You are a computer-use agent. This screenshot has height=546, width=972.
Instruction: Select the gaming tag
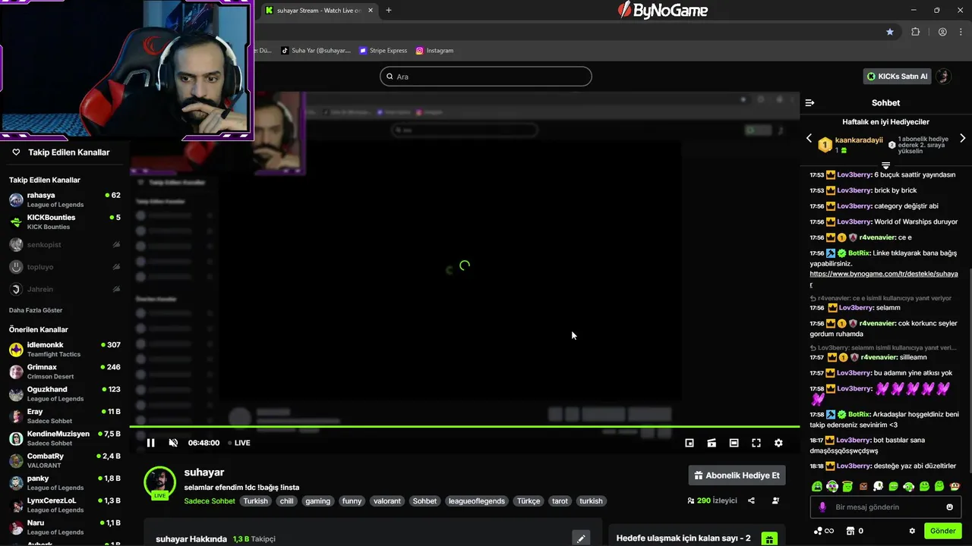tap(317, 501)
